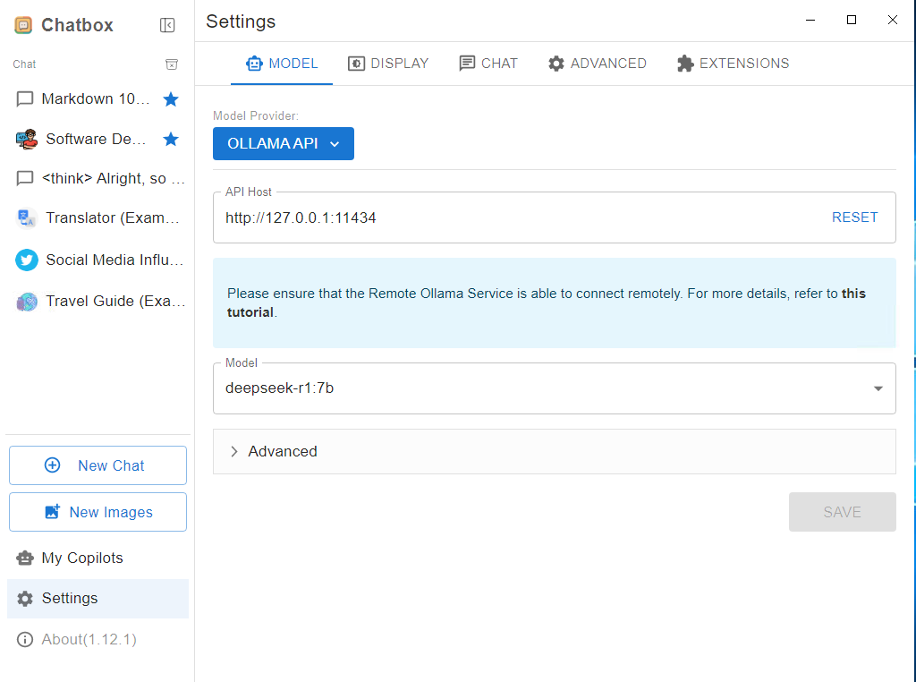Click the Translator avatar icon
Viewport: 916px width, 682px height.
click(x=26, y=218)
